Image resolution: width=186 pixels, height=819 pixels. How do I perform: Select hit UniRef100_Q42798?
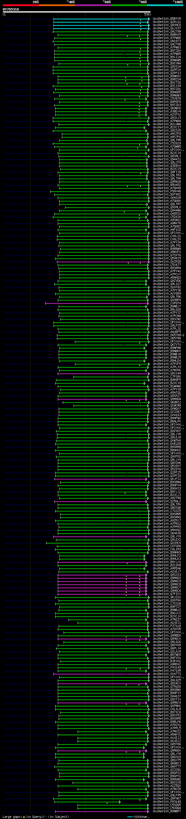click(167, 44)
